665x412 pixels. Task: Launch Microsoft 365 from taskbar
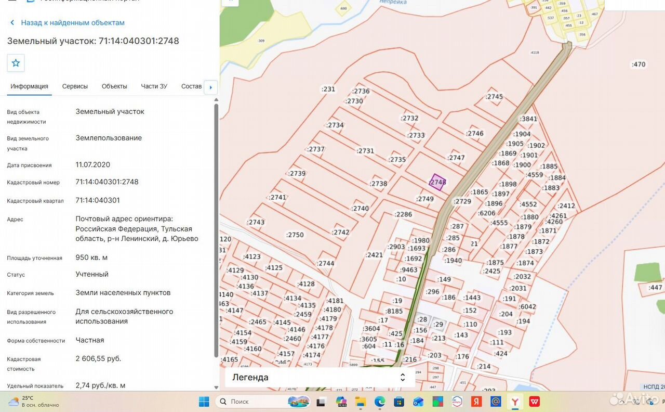341,402
